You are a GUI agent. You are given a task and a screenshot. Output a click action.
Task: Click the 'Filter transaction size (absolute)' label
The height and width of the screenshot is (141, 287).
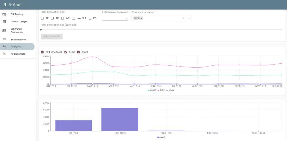[x=58, y=25]
